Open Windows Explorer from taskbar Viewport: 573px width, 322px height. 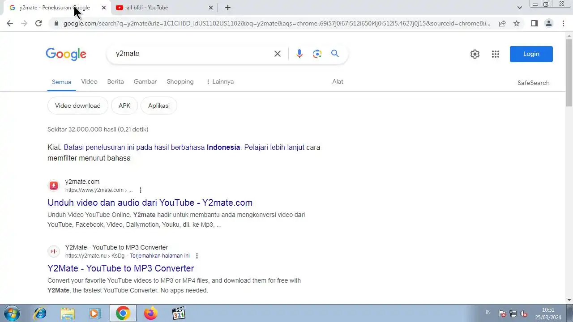click(68, 314)
